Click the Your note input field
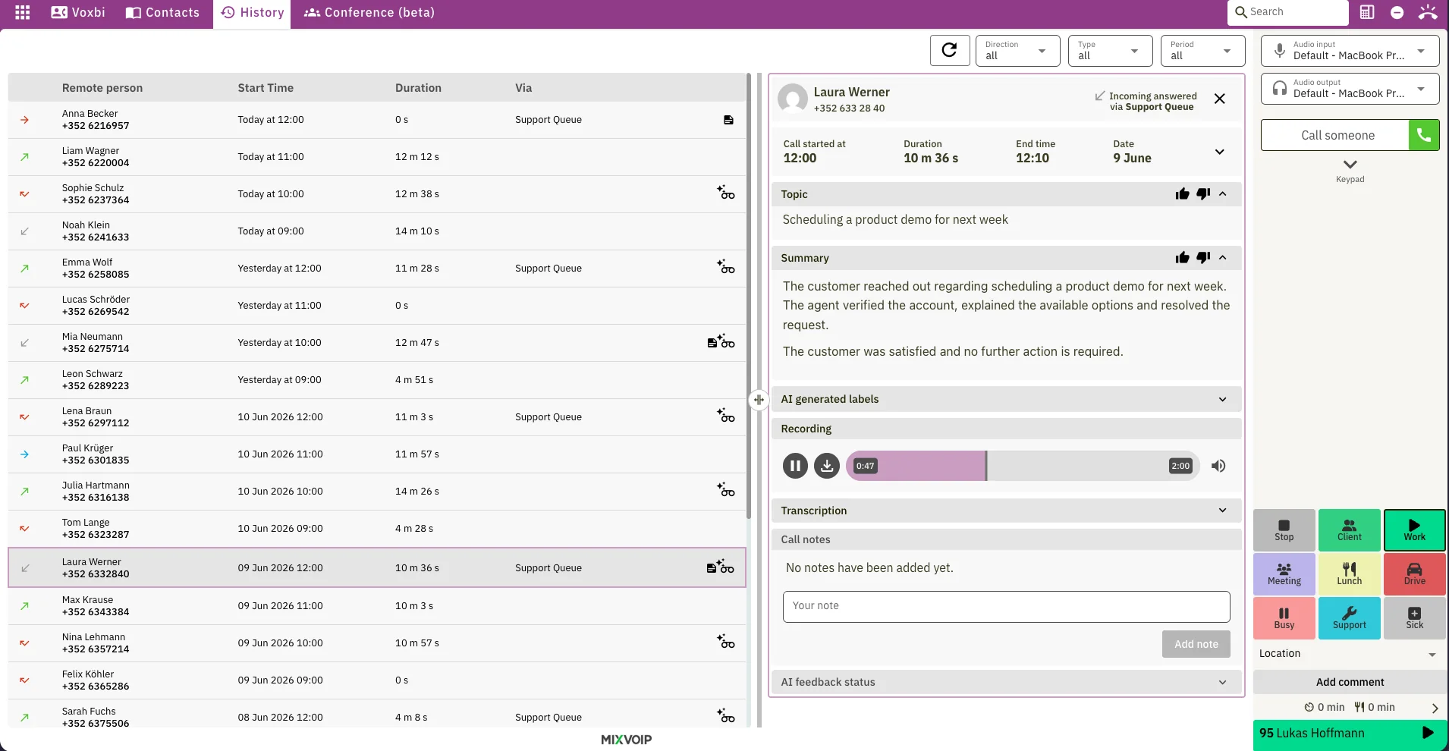 click(1006, 606)
